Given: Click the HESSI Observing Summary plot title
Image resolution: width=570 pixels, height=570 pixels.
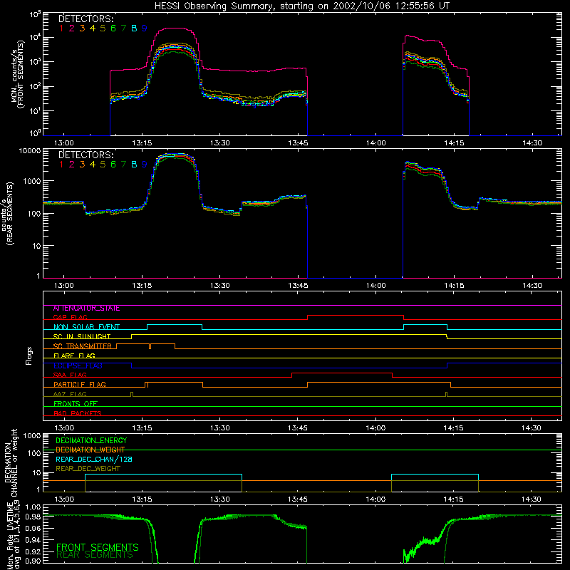Looking at the screenshot, I should 302,6.
